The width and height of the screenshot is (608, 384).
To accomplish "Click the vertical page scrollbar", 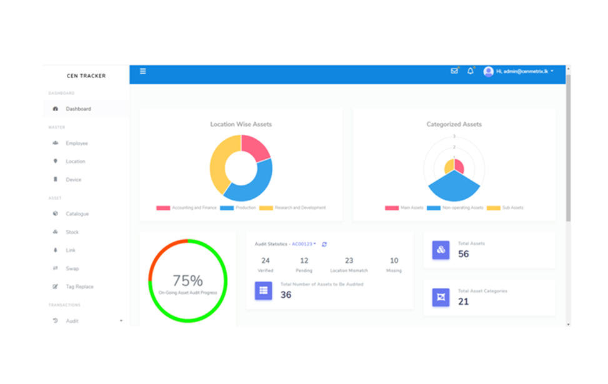I will 568,150.
